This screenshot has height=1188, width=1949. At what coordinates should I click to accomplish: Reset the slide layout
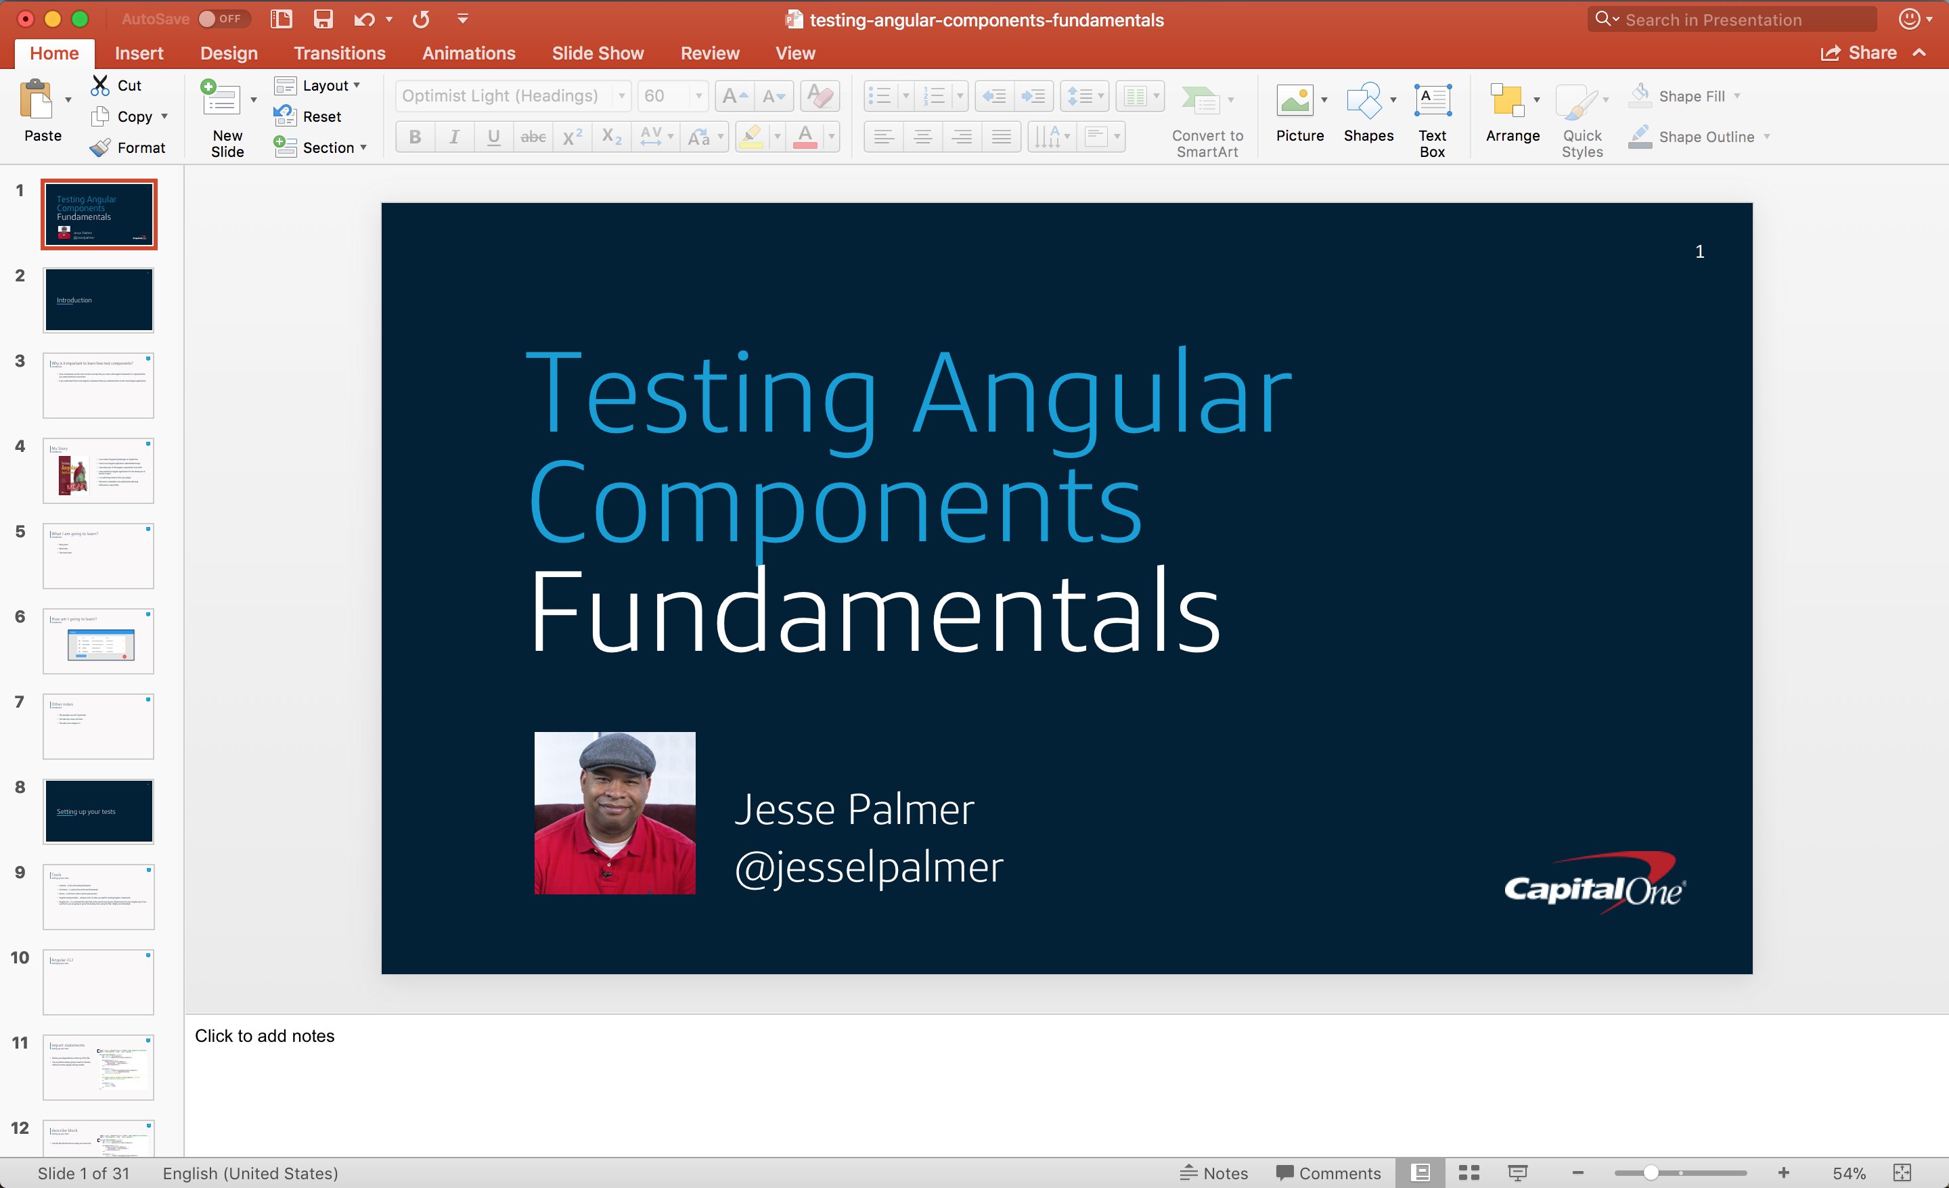[x=308, y=116]
